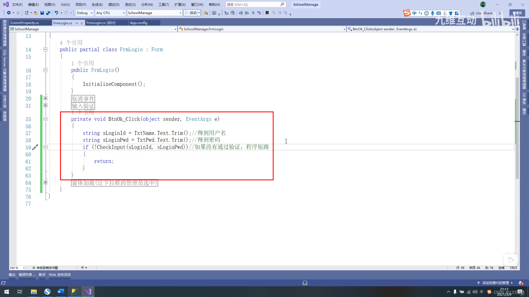Open the 输出 output panel tab
Image resolution: width=529 pixels, height=297 pixels.
tap(12, 275)
